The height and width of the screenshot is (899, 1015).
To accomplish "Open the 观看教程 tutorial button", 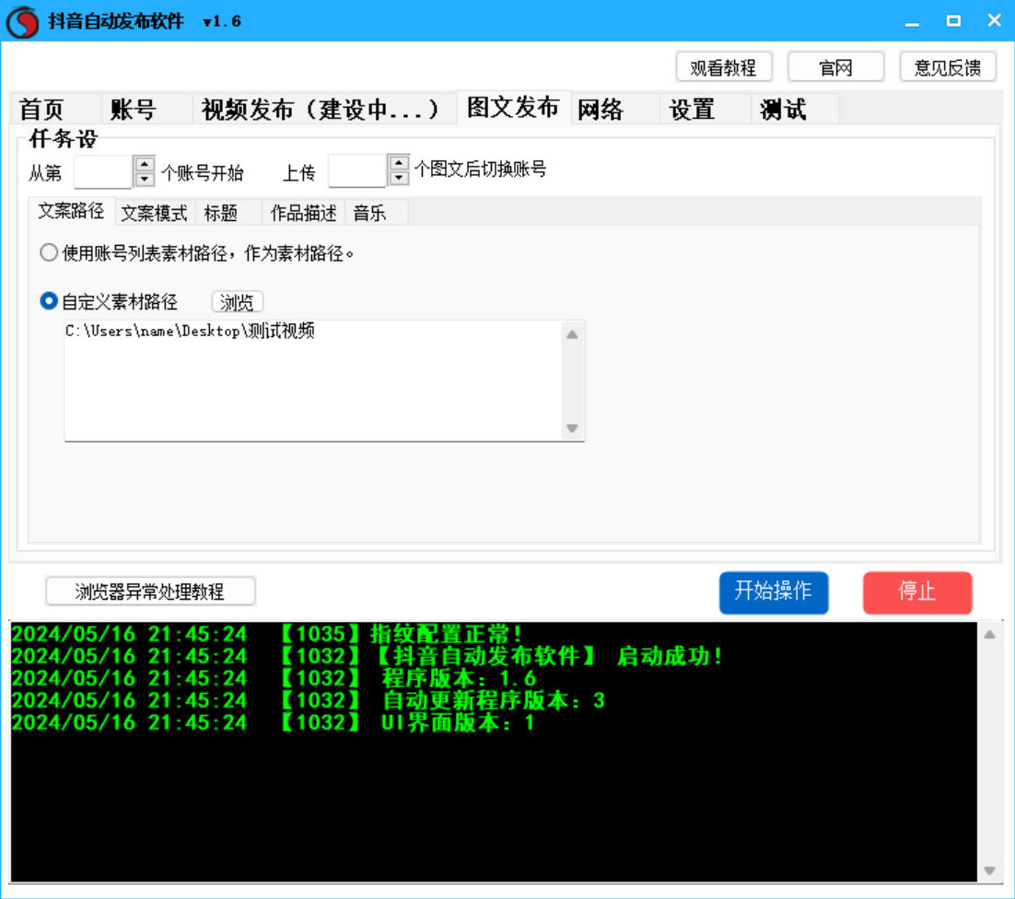I will click(x=724, y=67).
